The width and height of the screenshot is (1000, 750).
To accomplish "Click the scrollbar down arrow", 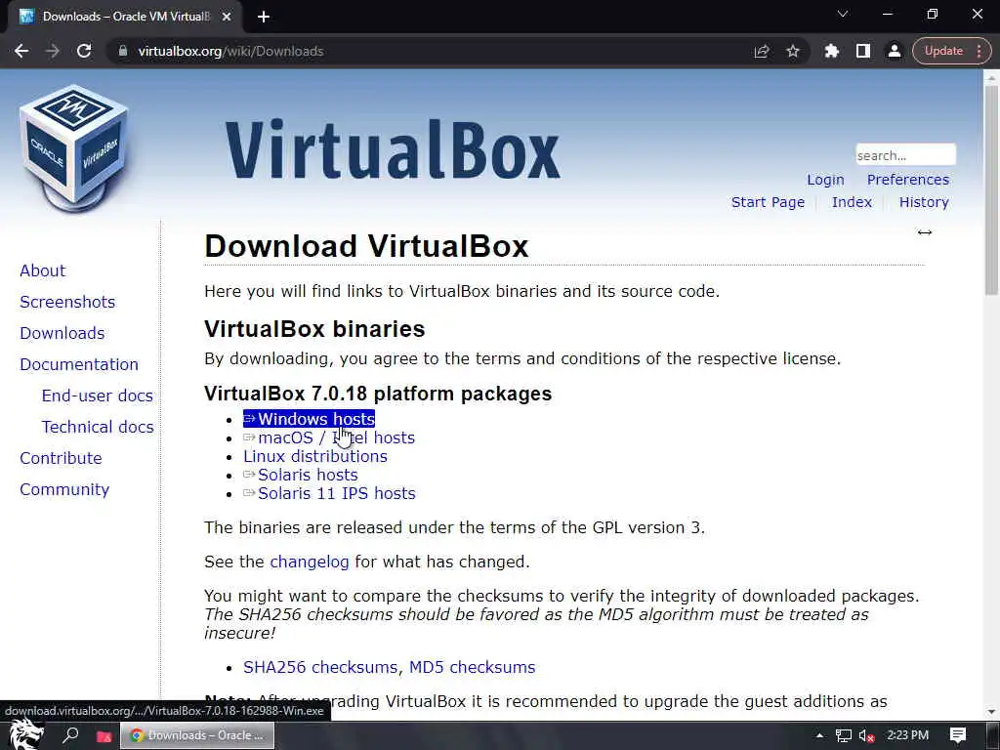I will pyautogui.click(x=991, y=712).
